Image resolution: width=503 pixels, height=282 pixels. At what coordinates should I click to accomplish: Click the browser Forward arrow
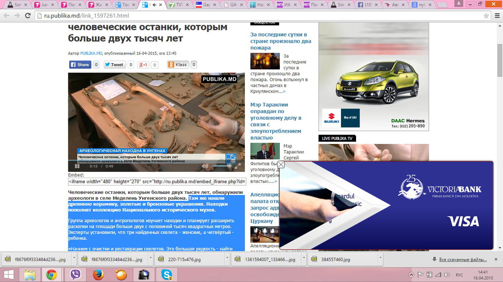pyautogui.click(x=17, y=16)
